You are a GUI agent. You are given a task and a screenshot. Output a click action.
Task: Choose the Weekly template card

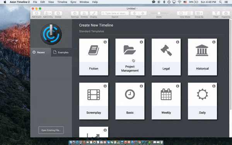click(166, 101)
